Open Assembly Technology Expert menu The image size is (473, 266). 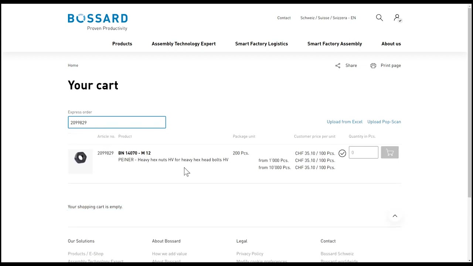[184, 44]
